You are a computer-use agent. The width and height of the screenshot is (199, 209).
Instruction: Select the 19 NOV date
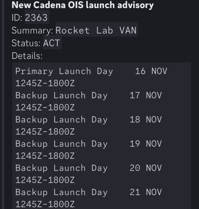146,144
